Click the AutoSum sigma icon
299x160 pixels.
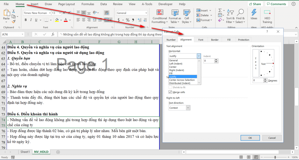pyautogui.click(x=220, y=10)
